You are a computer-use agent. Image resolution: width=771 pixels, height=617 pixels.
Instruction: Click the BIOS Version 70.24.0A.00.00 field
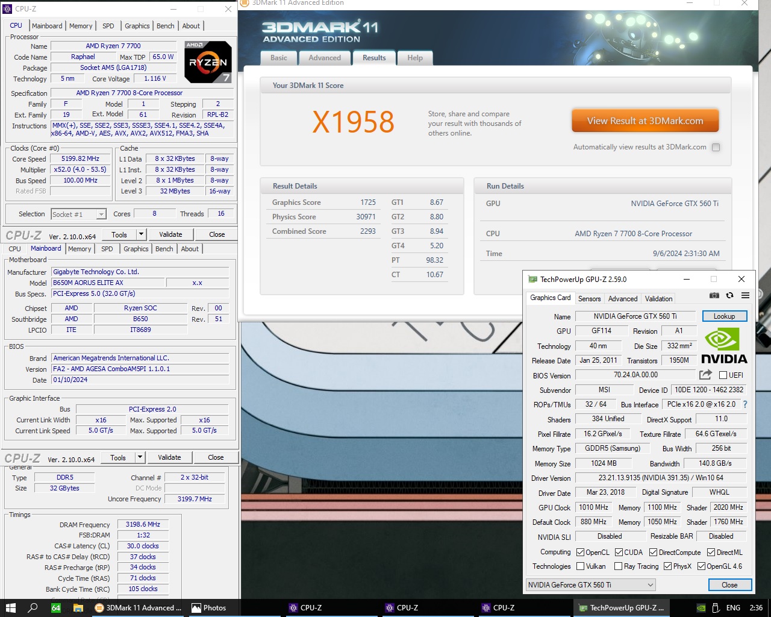635,375
